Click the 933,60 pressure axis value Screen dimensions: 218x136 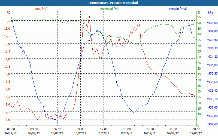[x=213, y=82]
